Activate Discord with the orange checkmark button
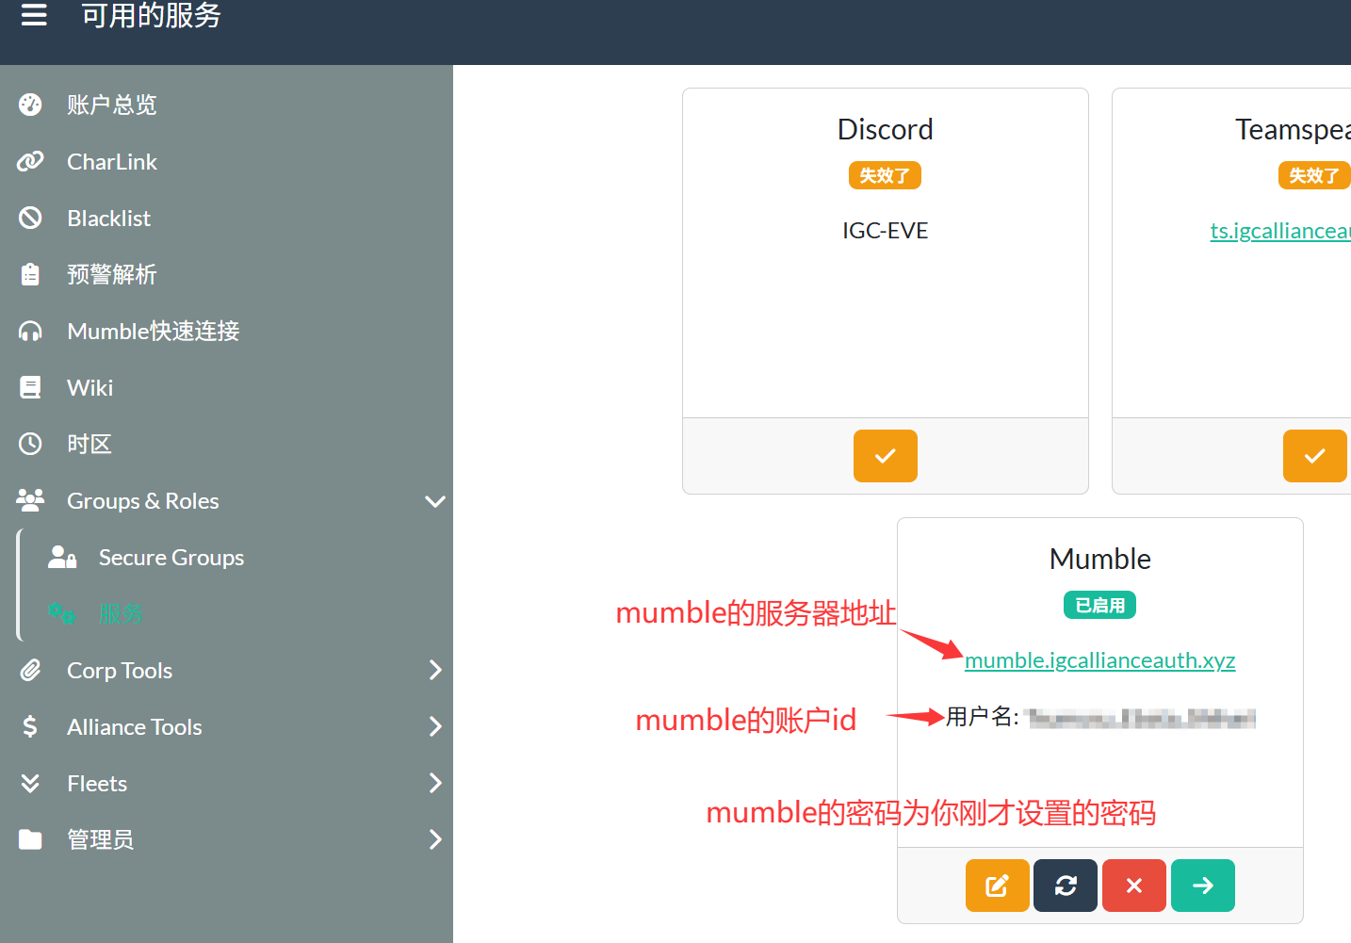Screen dimensions: 1351x943 click(x=885, y=456)
